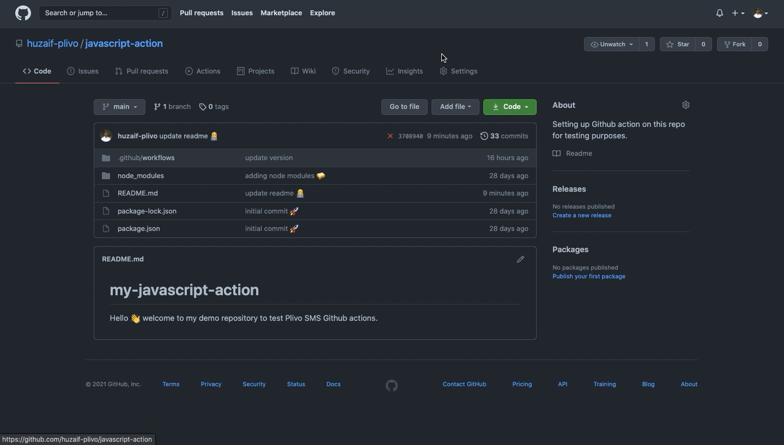
Task: Open package-lock.json file
Action: point(147,211)
